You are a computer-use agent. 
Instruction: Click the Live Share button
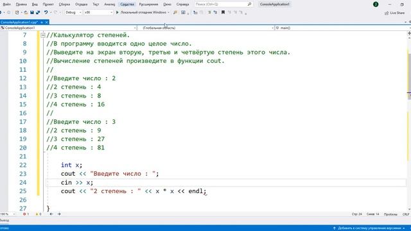394,13
